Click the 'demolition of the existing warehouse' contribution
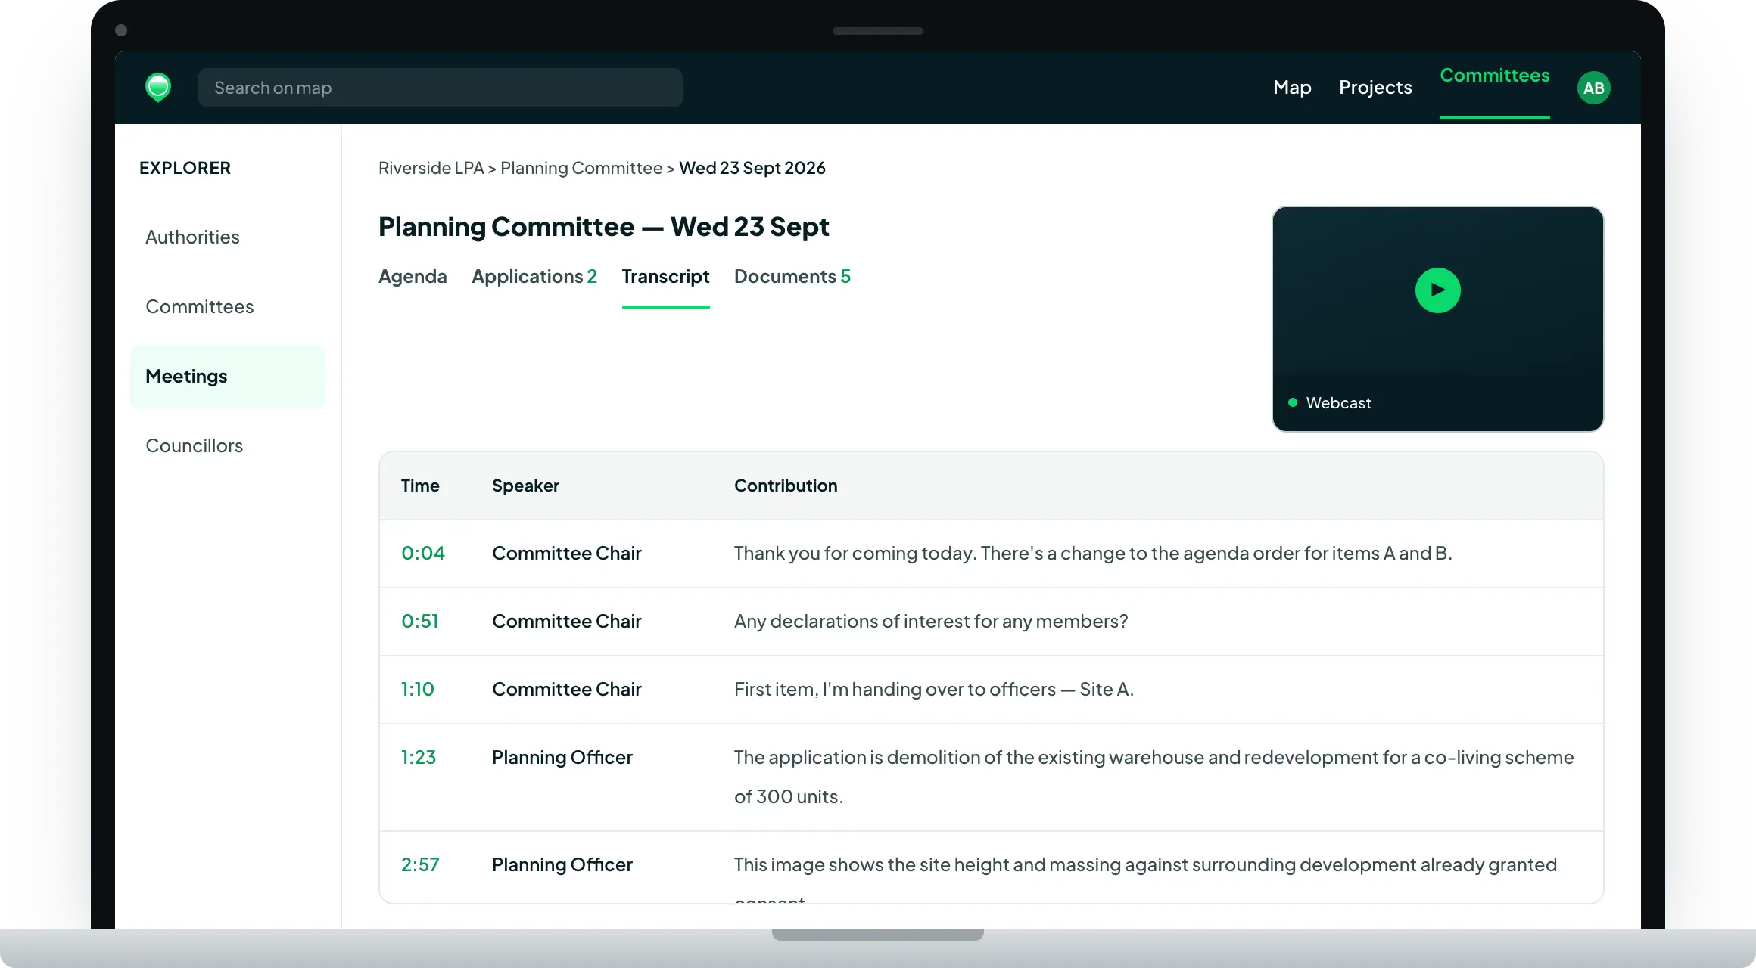Screen dimensions: 1756x968 click(x=1154, y=777)
